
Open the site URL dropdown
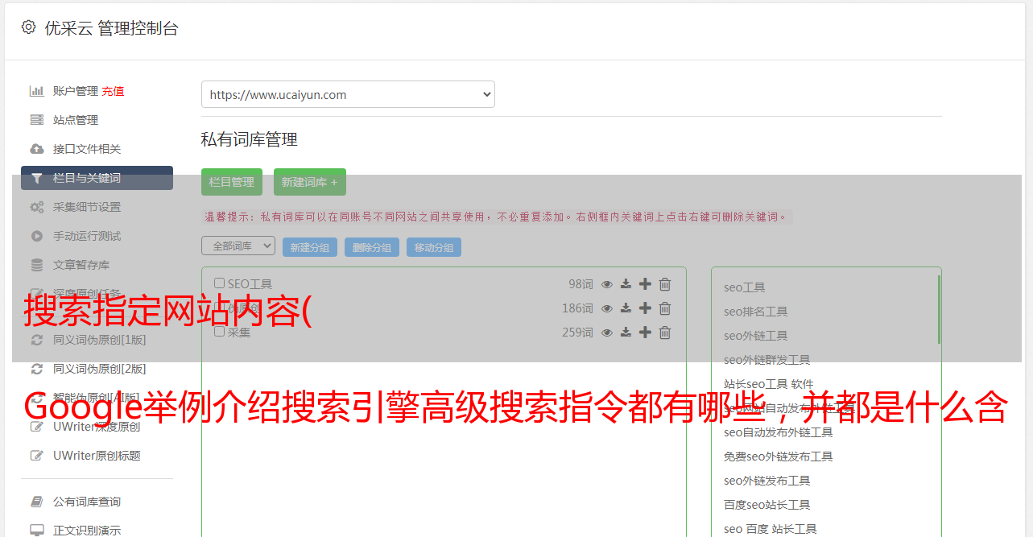(348, 94)
